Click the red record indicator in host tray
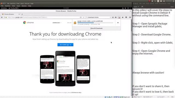Screen dimensions: 175x98 (x=149, y=1)
